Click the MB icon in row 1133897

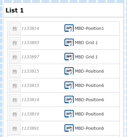(69, 57)
